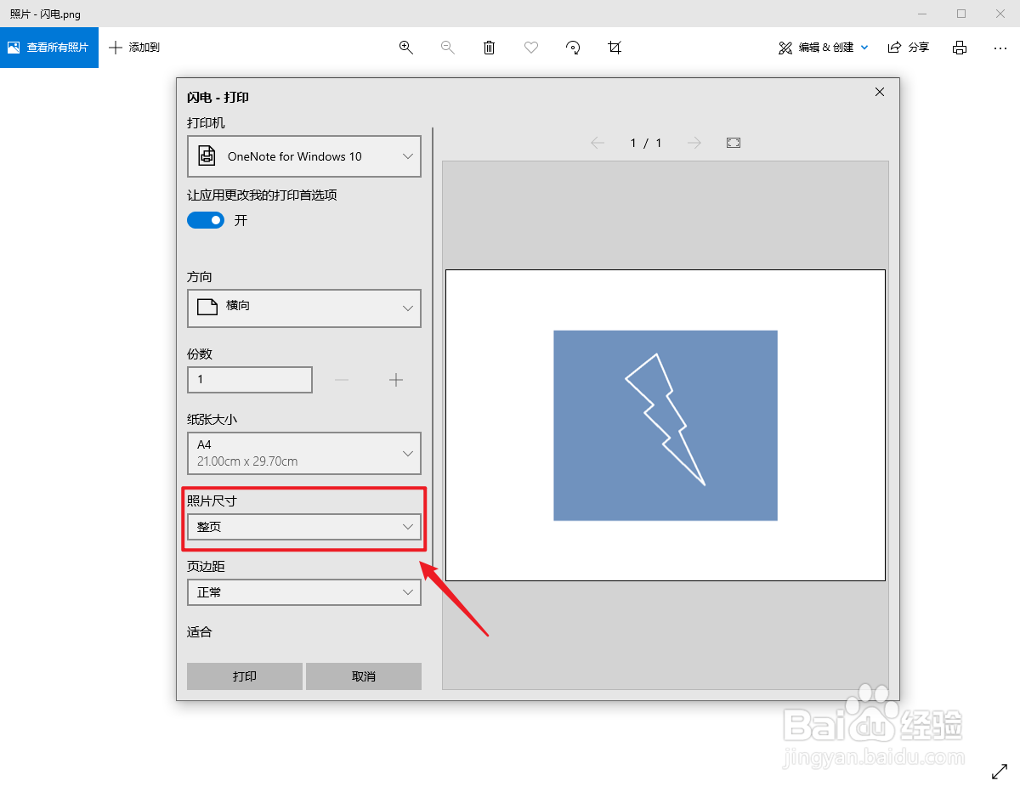Image resolution: width=1020 pixels, height=792 pixels.
Task: Close the print dialog
Action: (x=880, y=92)
